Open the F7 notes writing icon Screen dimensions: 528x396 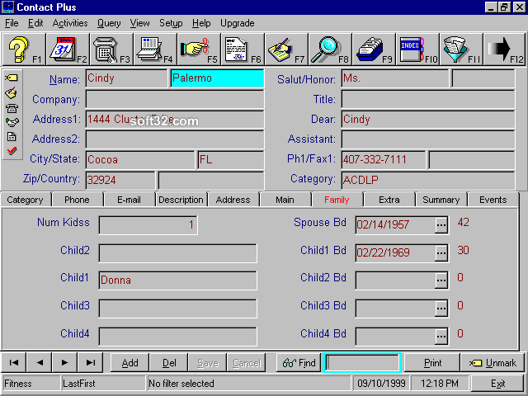(286, 49)
